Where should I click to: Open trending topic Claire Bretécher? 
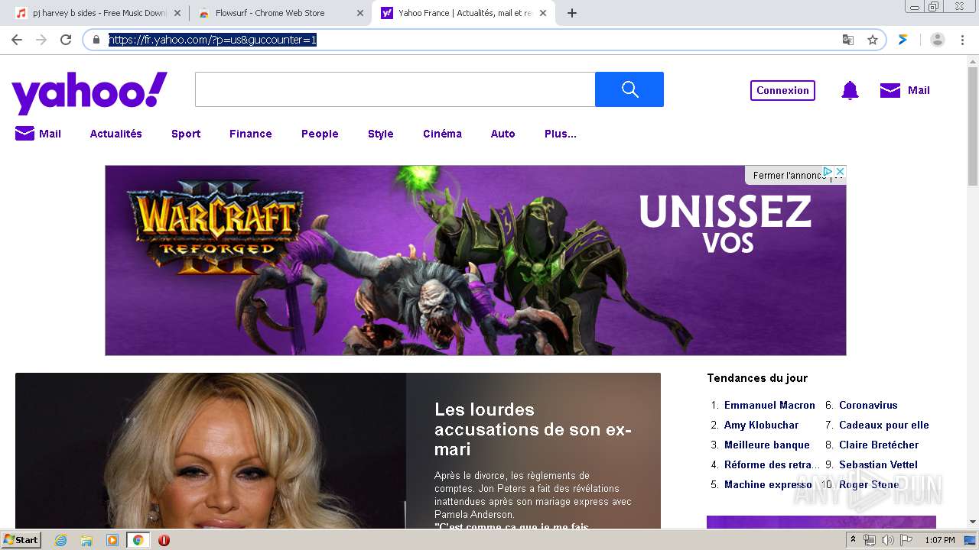click(879, 445)
